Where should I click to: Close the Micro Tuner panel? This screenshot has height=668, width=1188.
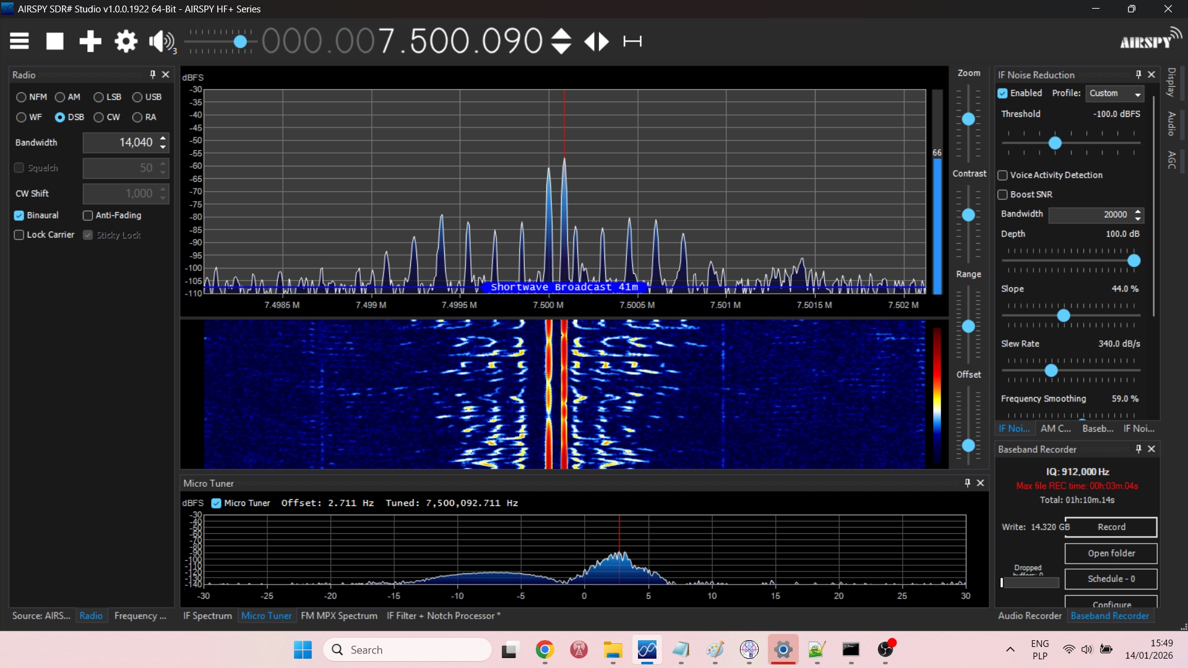[x=980, y=483]
